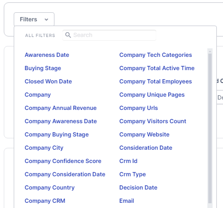Choose the Buying Stage filter
The width and height of the screenshot is (223, 208).
click(x=43, y=68)
